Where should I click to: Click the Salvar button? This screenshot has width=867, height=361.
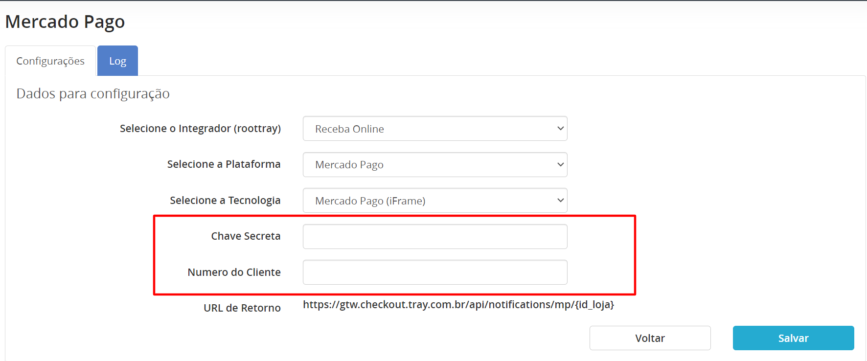[793, 338]
